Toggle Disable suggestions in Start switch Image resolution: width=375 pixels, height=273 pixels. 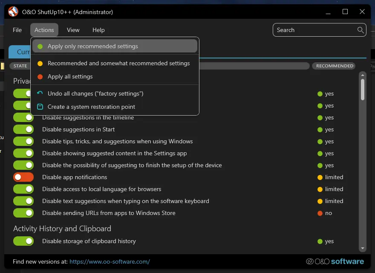coord(23,129)
